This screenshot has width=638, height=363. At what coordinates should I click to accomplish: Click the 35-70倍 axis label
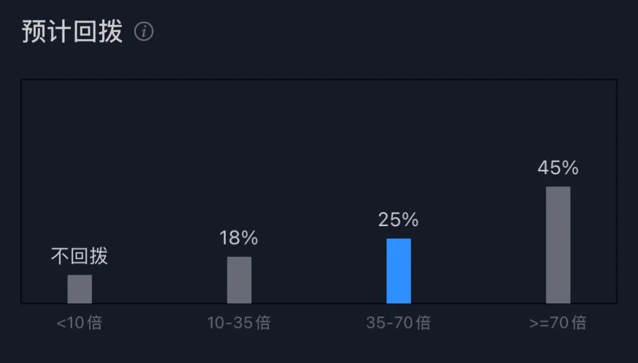tap(398, 323)
